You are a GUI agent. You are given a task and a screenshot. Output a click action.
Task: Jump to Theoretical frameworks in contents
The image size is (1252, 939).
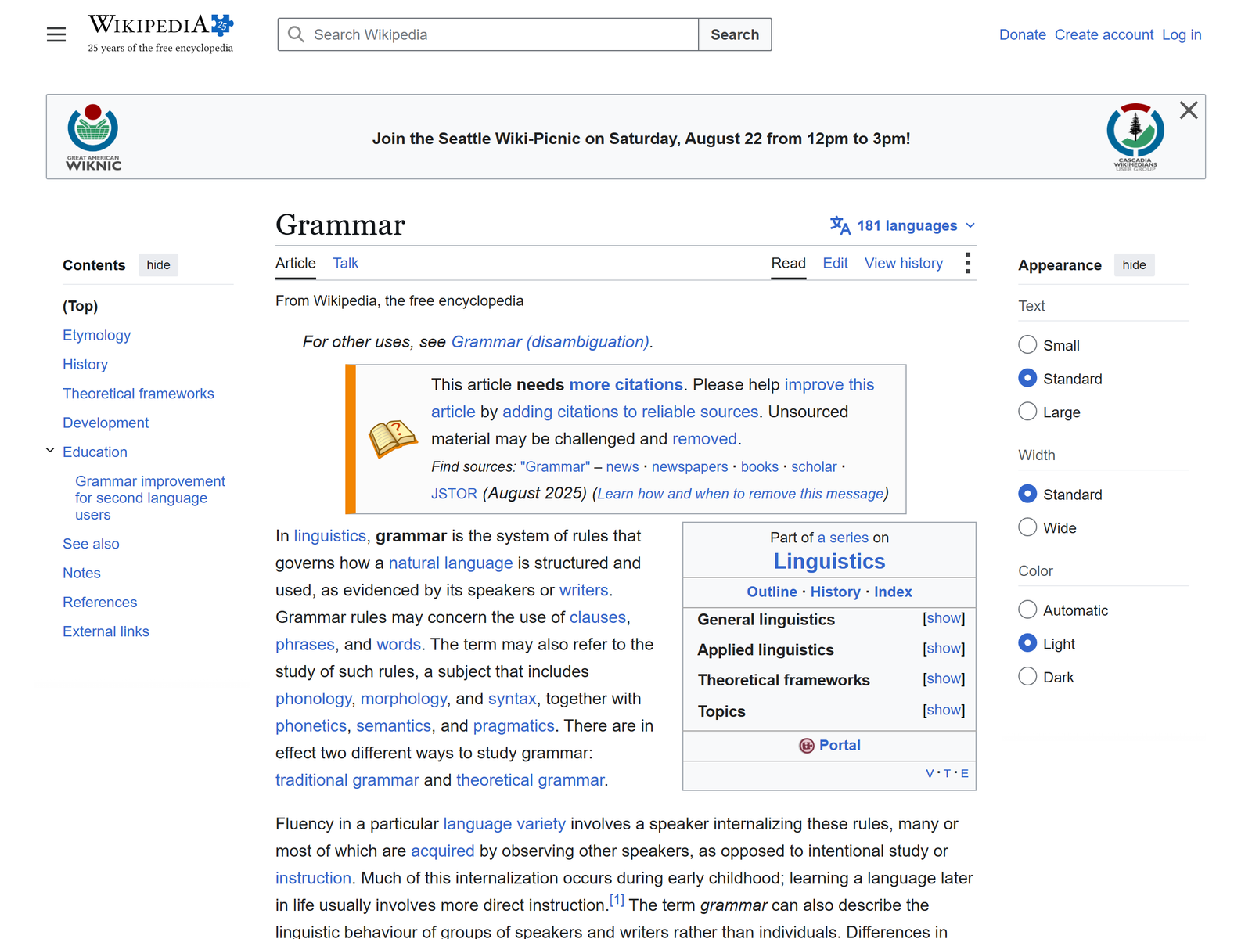click(x=139, y=394)
